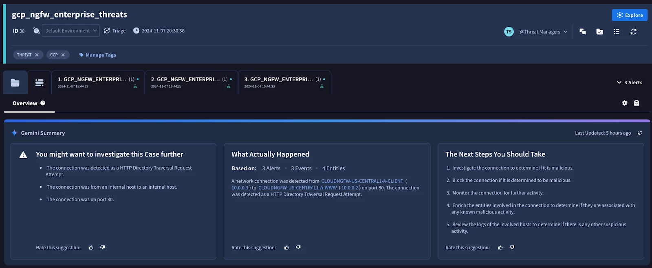The image size is (652, 268).
Task: Click the entity icon on first alert tab
Action: tap(135, 86)
